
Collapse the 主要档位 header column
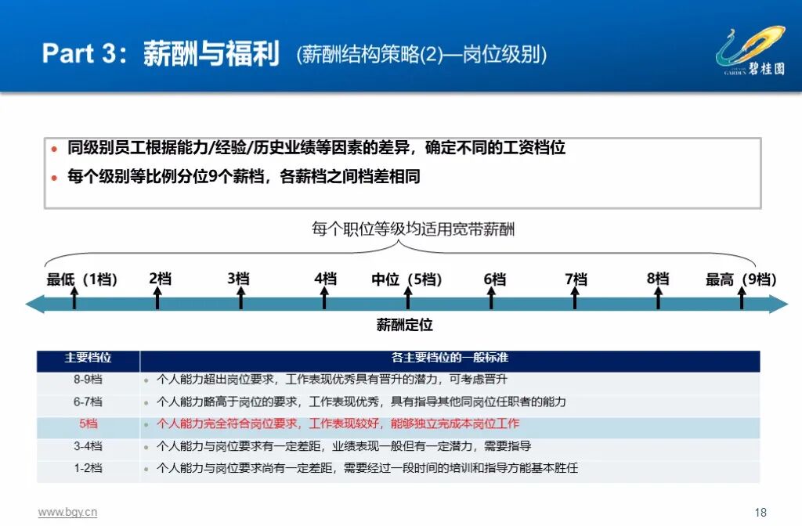point(88,358)
